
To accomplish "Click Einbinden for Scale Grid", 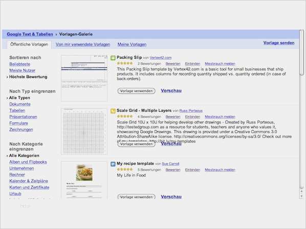I will pyautogui.click(x=192, y=117).
